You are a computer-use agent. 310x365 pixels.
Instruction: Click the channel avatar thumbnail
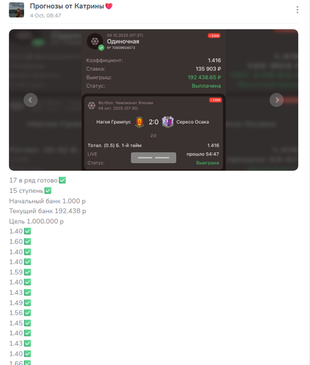click(x=16, y=10)
